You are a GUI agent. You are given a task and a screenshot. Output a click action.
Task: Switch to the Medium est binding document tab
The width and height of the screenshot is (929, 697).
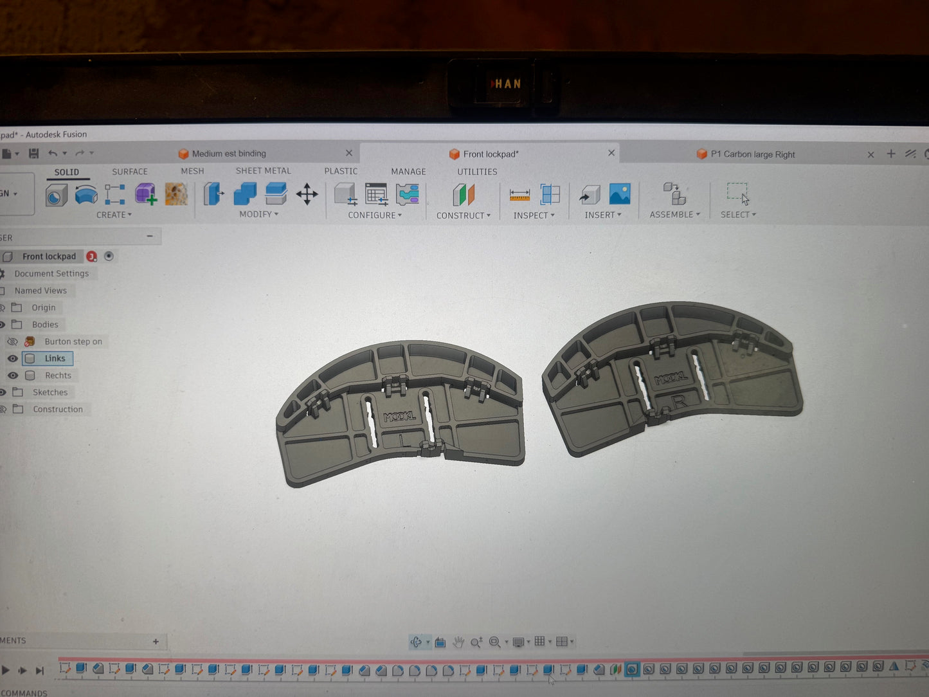229,154
